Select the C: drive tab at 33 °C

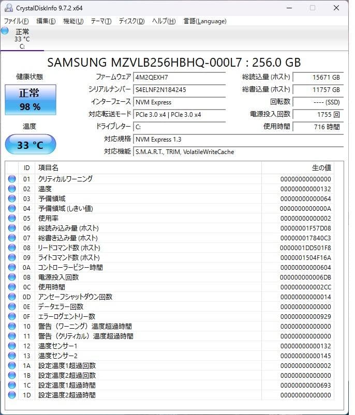click(22, 39)
